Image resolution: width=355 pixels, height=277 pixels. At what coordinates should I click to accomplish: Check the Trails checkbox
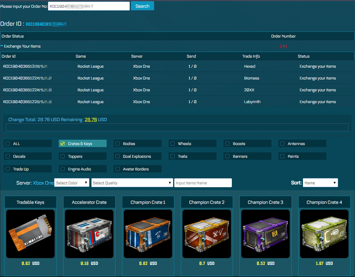coord(173,156)
